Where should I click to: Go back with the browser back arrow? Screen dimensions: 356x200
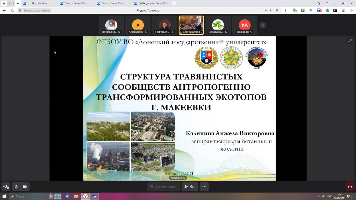click(4, 10)
